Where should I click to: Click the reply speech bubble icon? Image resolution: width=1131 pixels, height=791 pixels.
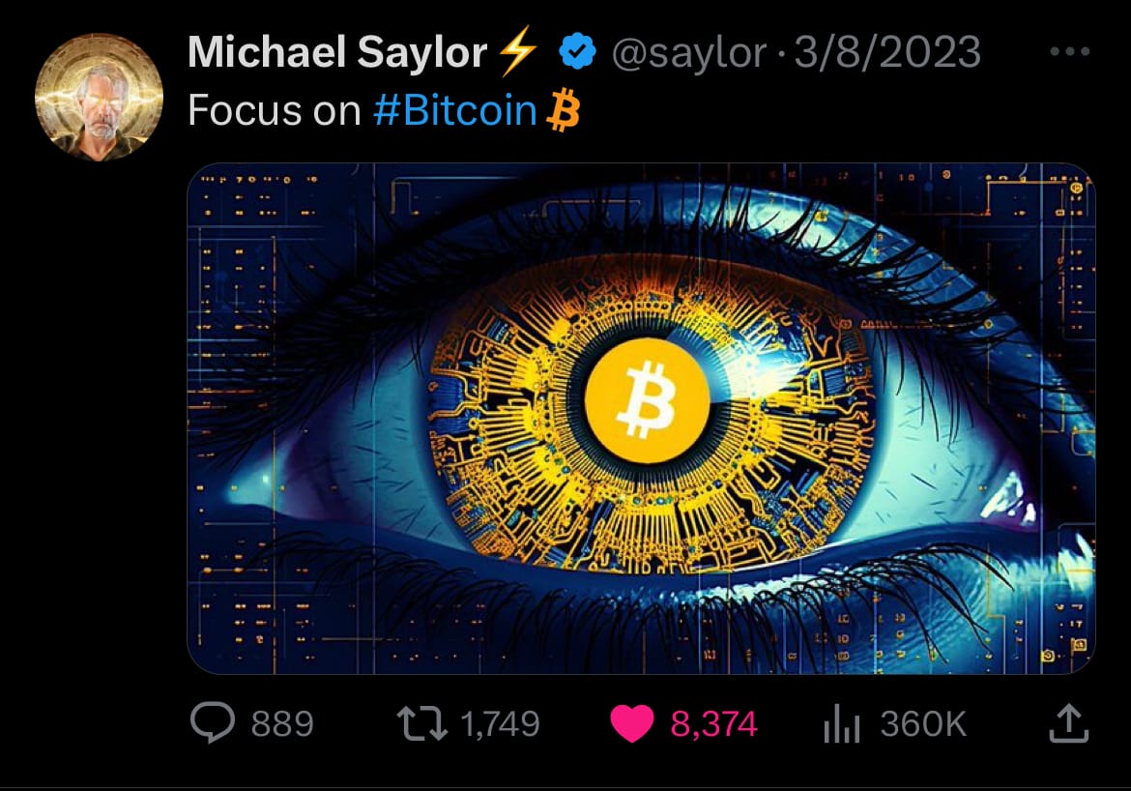(212, 722)
